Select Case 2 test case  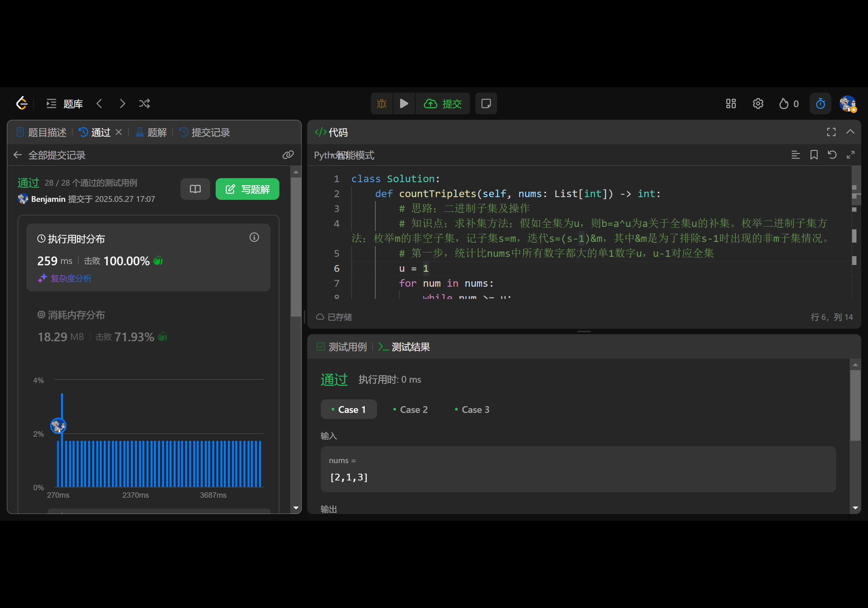[x=410, y=410]
